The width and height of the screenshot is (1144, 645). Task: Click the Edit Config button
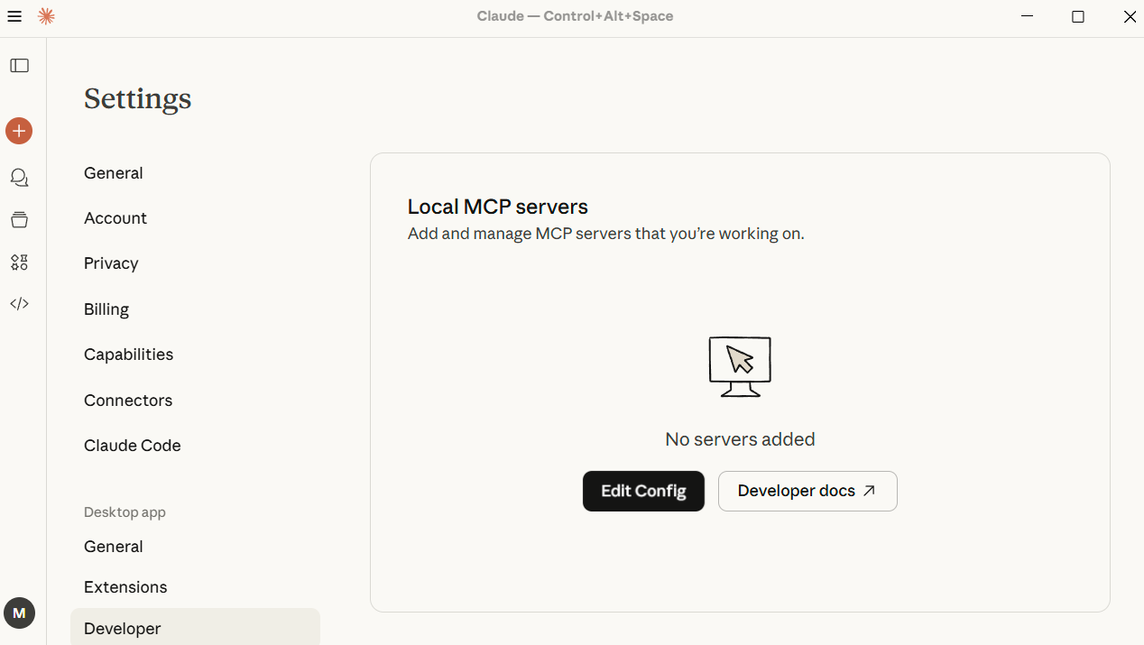[643, 491]
